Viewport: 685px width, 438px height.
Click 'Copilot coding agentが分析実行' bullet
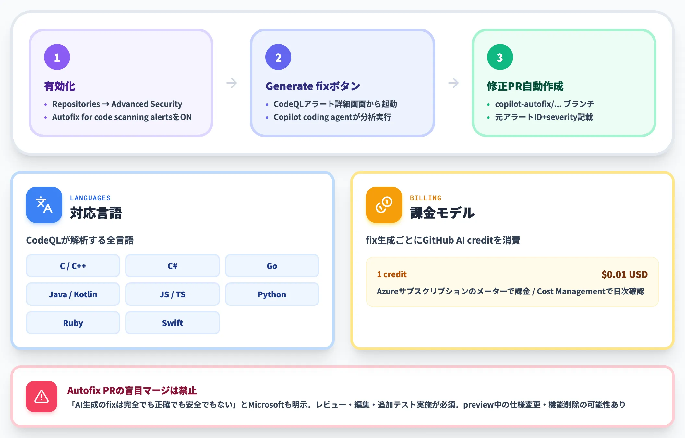[332, 117]
